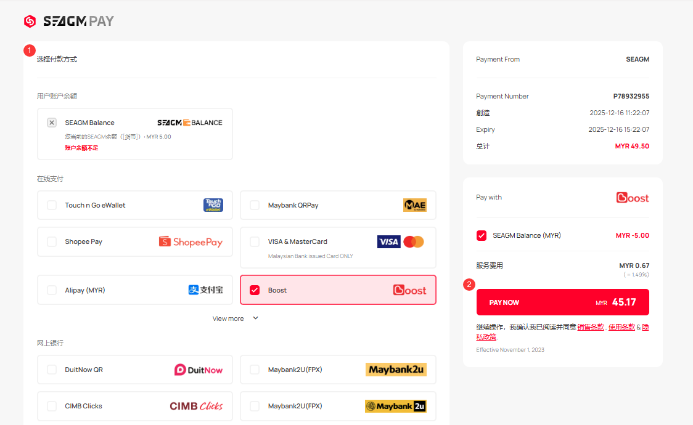
Task: Click the DuitNow QR logo
Action: 198,370
